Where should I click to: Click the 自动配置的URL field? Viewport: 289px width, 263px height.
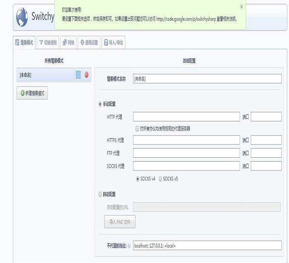pyautogui.click(x=207, y=207)
